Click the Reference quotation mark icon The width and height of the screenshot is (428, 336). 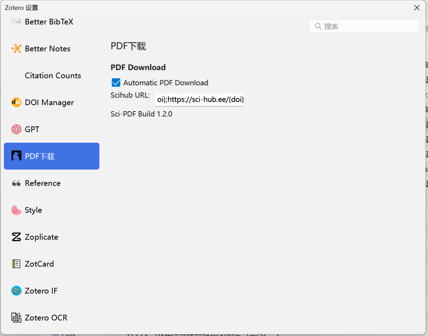click(16, 183)
